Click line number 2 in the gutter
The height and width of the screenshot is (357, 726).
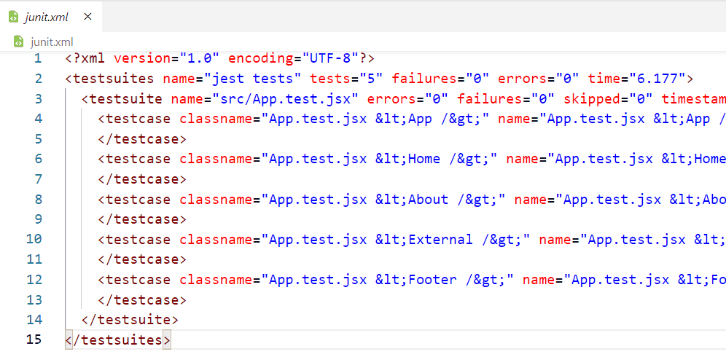pyautogui.click(x=37, y=78)
